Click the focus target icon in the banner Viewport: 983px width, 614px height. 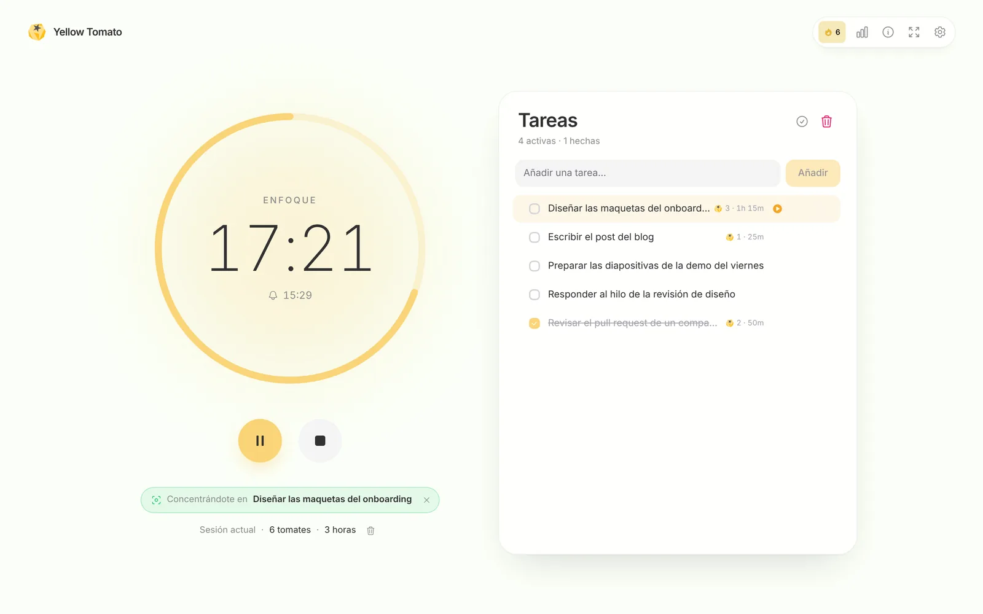tap(156, 500)
